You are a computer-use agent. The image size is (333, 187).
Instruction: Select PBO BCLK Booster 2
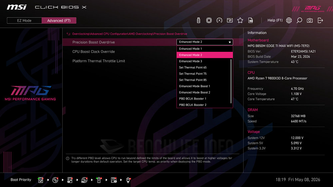coord(203,105)
